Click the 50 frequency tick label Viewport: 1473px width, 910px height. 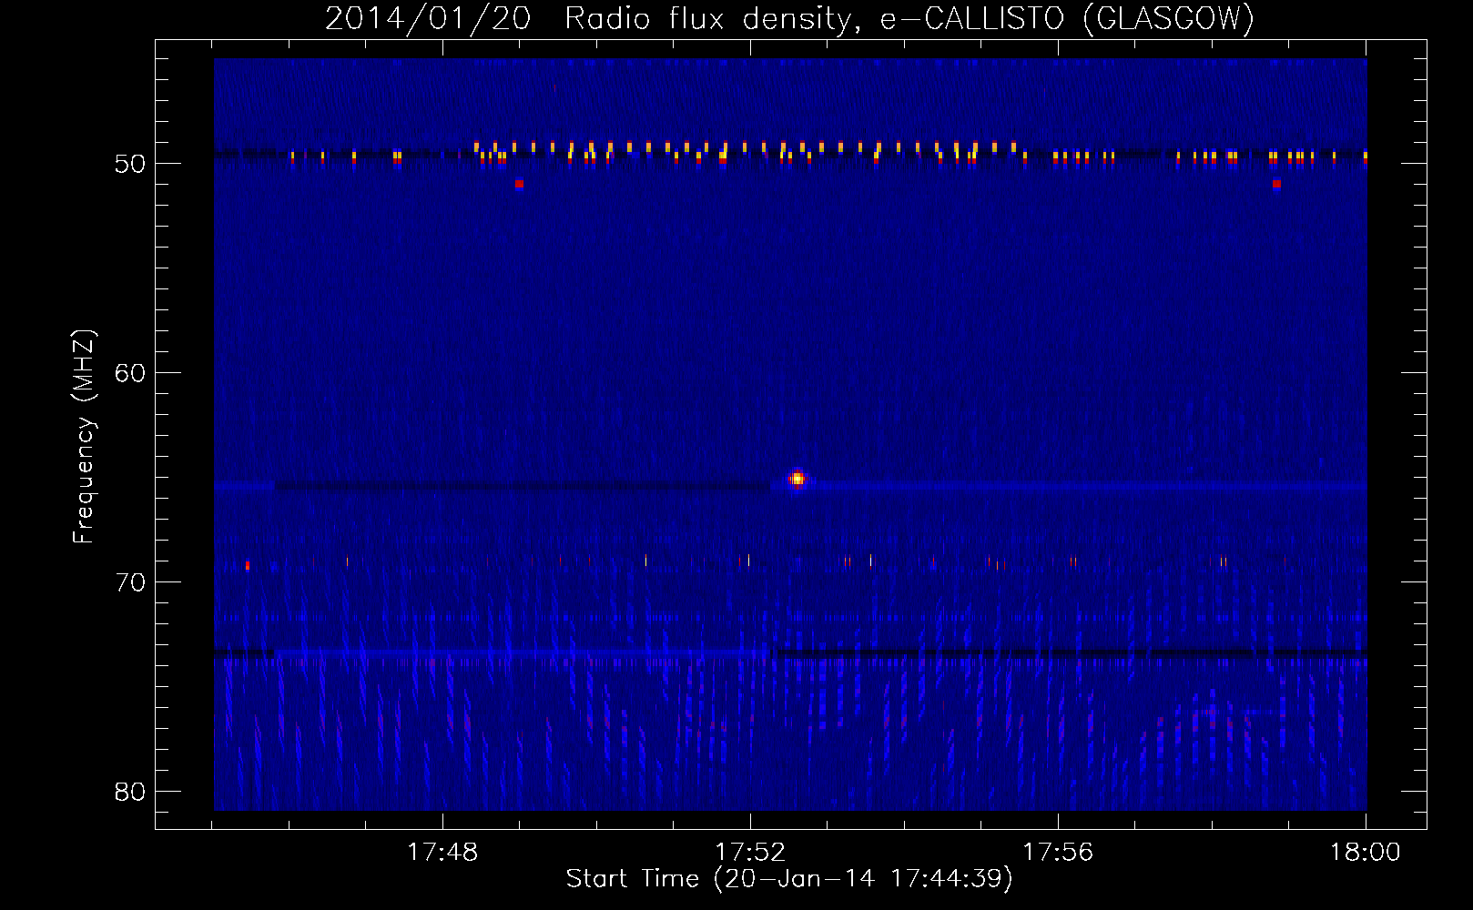(130, 164)
